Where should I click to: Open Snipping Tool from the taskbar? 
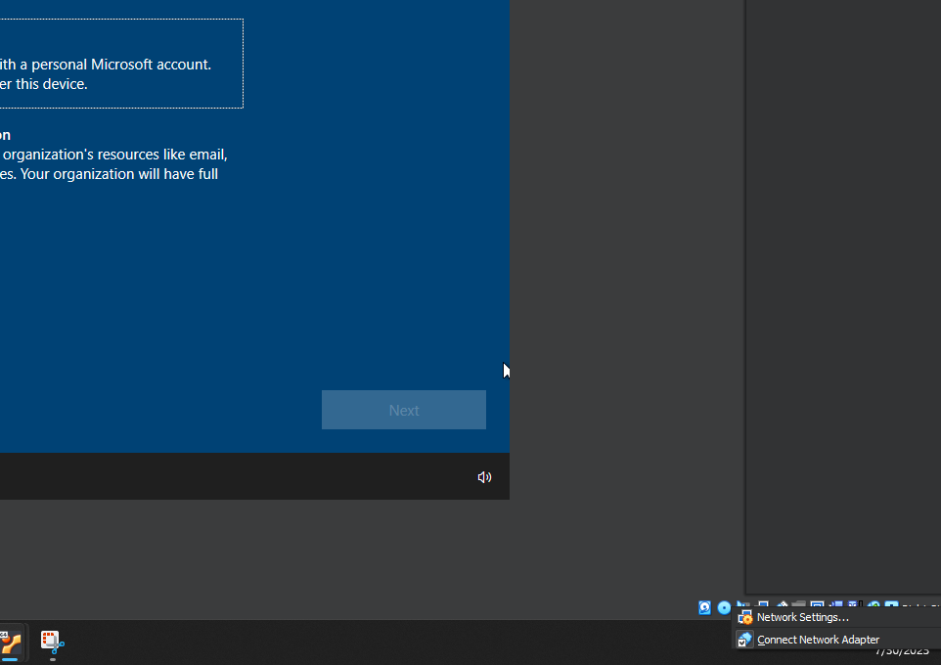[x=52, y=643]
